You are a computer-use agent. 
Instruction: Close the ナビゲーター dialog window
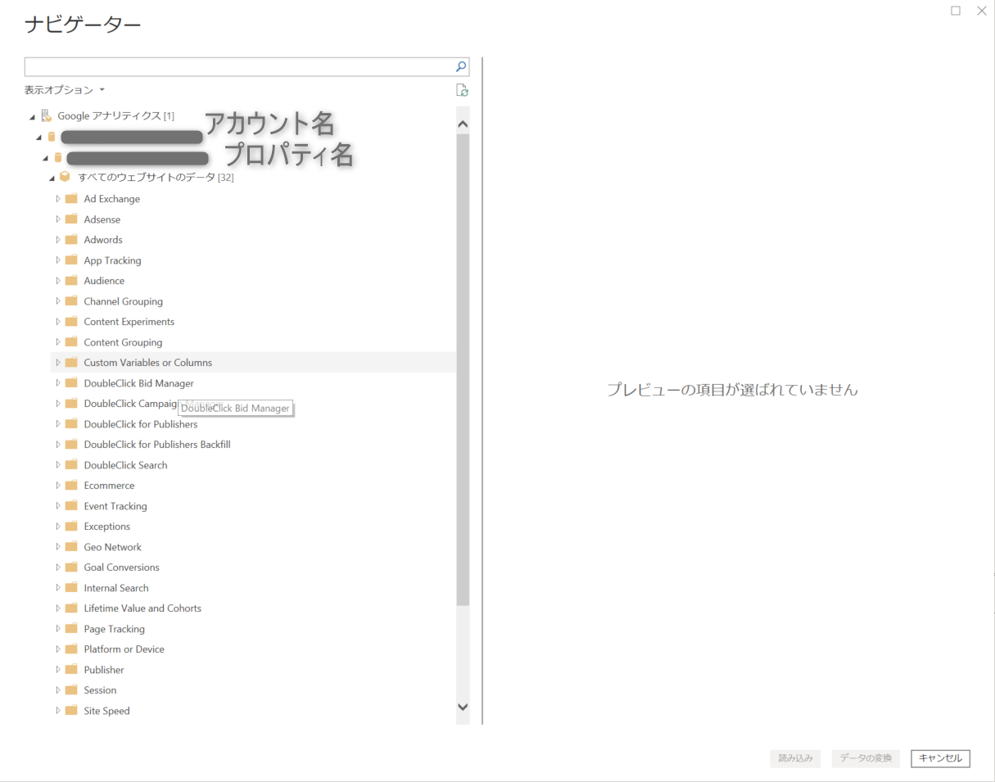click(982, 11)
